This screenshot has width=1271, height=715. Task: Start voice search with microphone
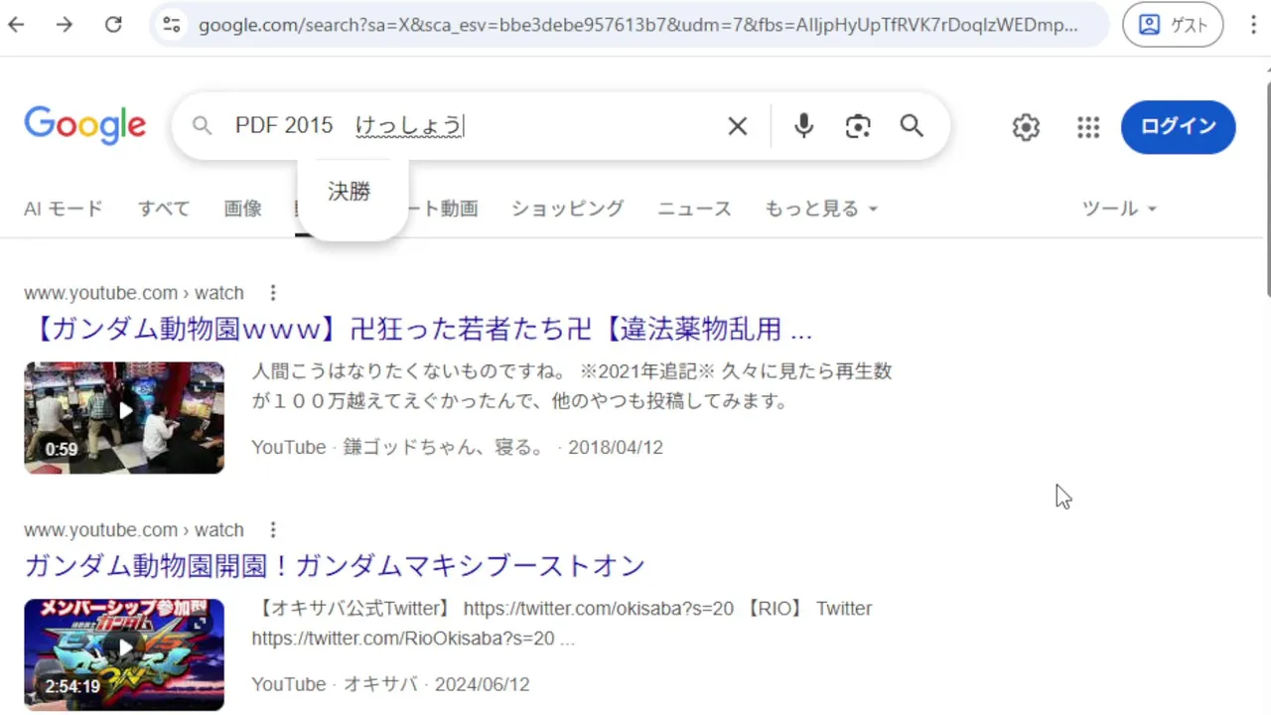[x=804, y=126]
